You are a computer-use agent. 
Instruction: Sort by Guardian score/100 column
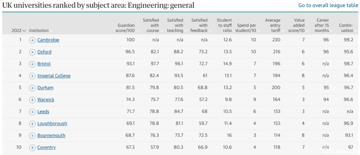(126, 28)
